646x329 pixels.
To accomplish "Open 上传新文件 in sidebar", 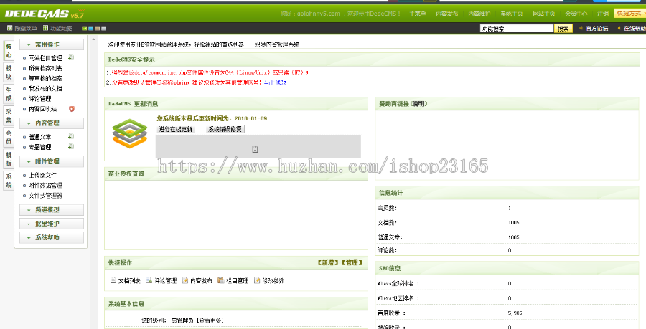I will click(x=43, y=175).
